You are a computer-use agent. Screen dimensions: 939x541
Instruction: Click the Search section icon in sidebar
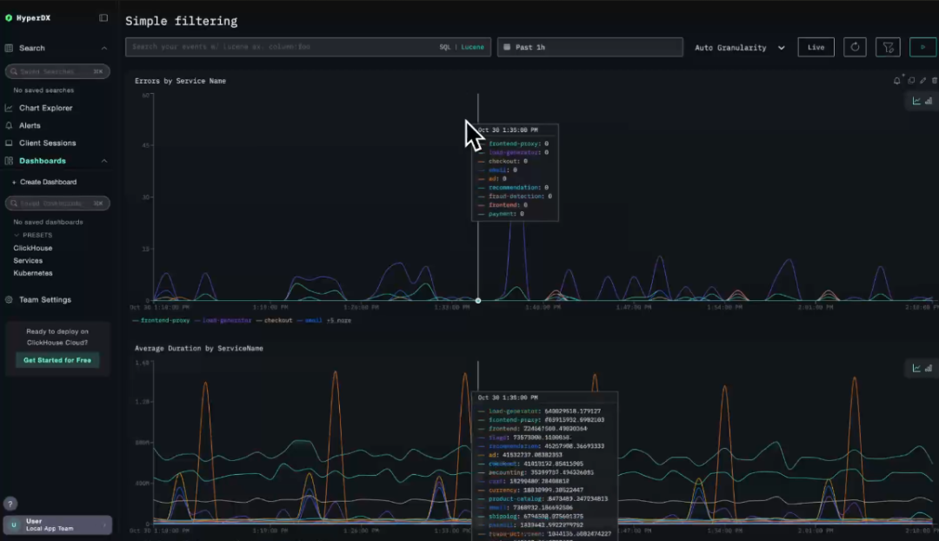coord(9,48)
